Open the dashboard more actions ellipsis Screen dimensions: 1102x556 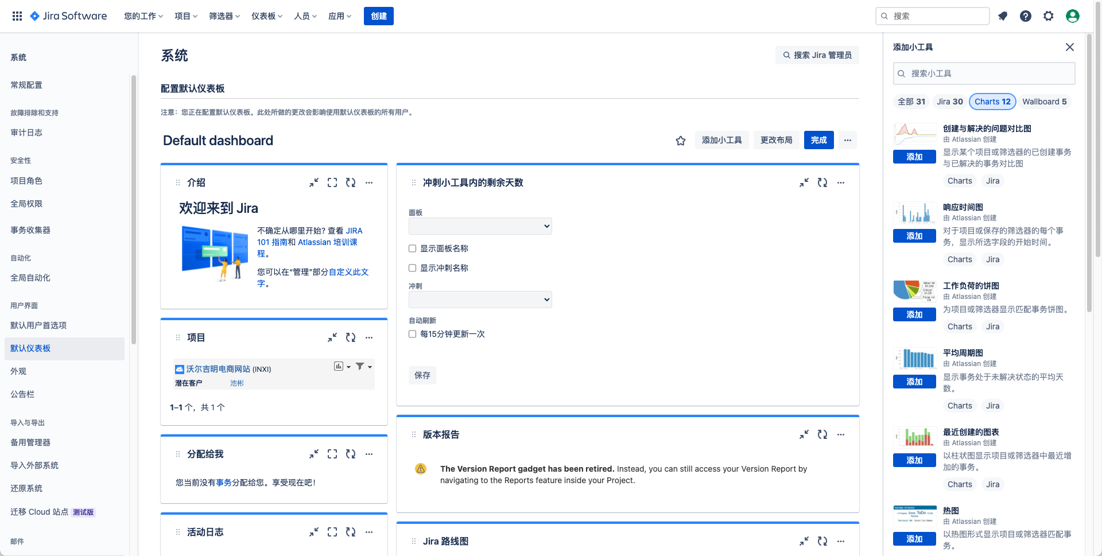pyautogui.click(x=848, y=140)
